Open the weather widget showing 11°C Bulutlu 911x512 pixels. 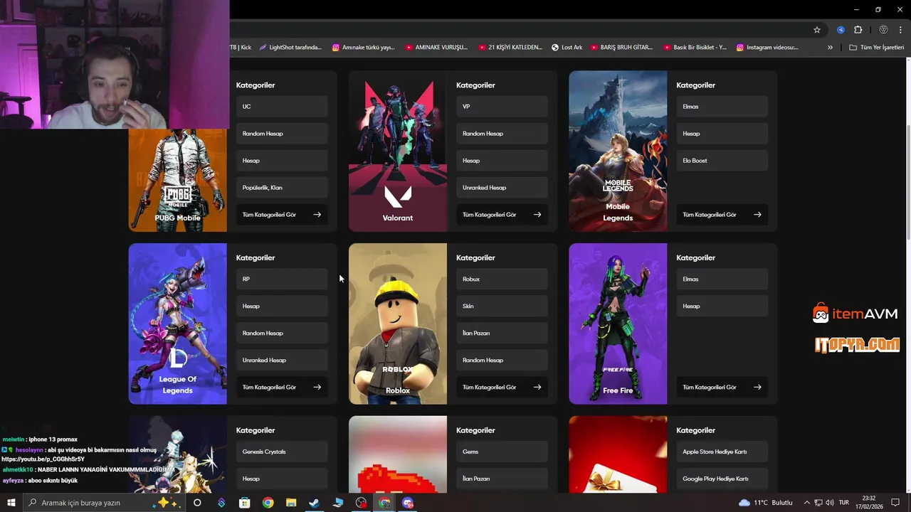tap(766, 503)
